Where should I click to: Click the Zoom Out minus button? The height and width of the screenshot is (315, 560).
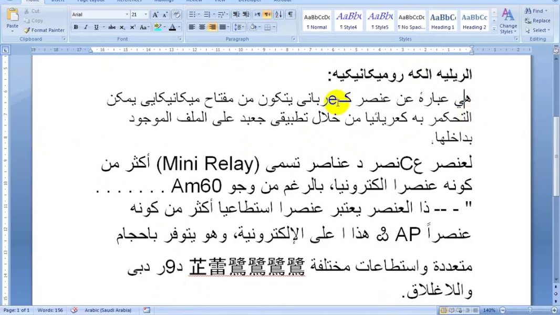pyautogui.click(x=503, y=310)
